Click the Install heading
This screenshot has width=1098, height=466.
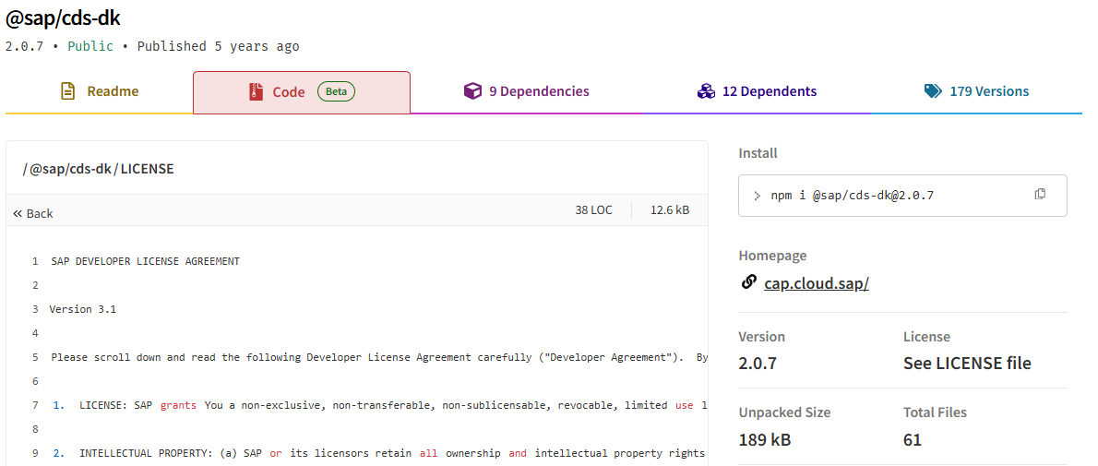pyautogui.click(x=758, y=153)
